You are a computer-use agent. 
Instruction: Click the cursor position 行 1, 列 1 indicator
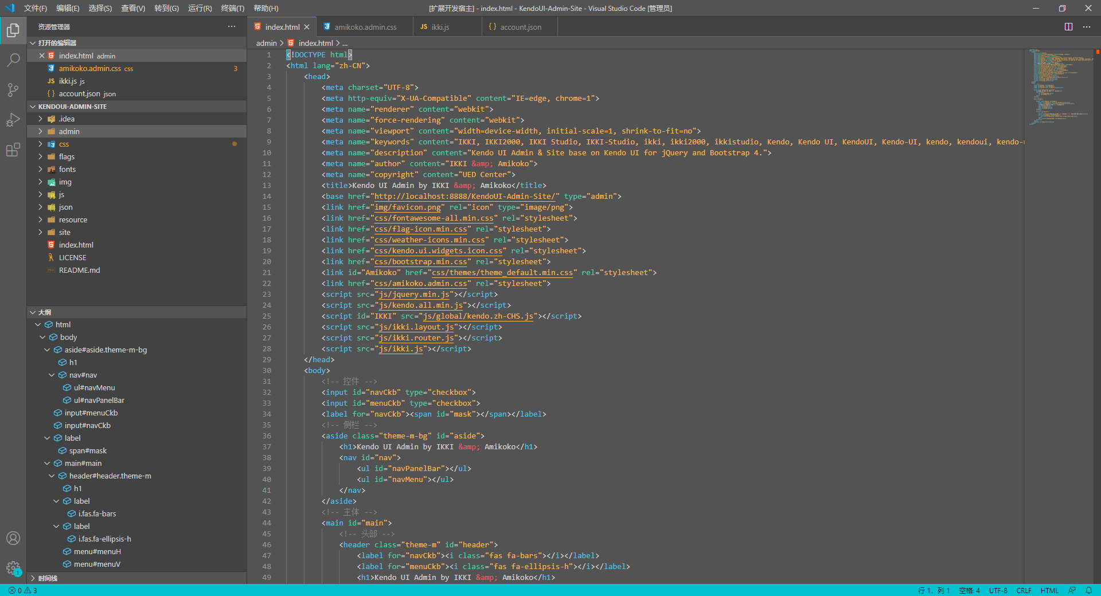(934, 590)
